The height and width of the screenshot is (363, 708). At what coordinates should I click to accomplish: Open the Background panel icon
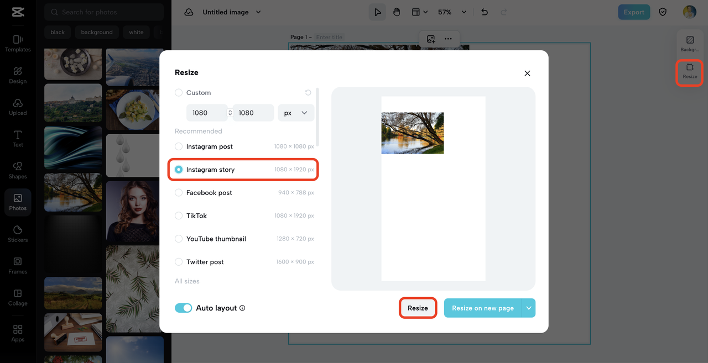[690, 44]
